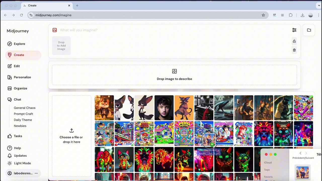Toggle the lock icon in prompt panel
This screenshot has width=322, height=181.
pos(294,41)
